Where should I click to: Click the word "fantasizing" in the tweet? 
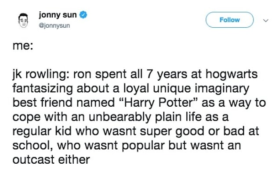tap(43, 89)
